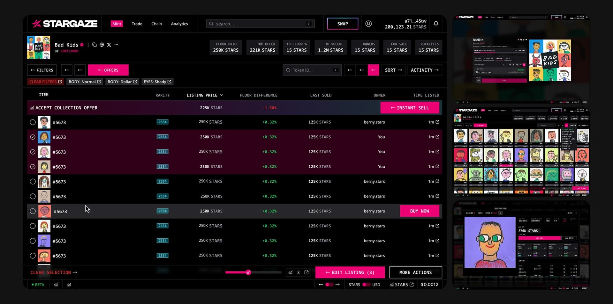Screen dimensions: 613x304
Task: Click the magnifier icon in Token ID field
Action: click(288, 70)
